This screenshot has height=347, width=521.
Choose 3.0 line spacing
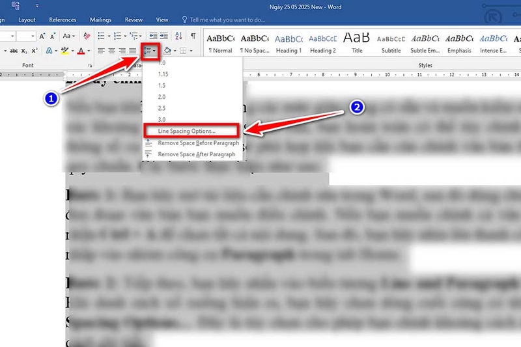(193, 119)
